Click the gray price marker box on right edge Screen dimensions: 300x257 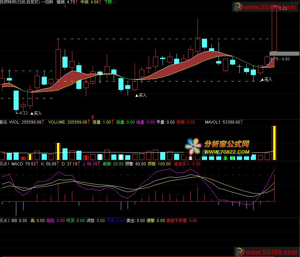coord(284,54)
